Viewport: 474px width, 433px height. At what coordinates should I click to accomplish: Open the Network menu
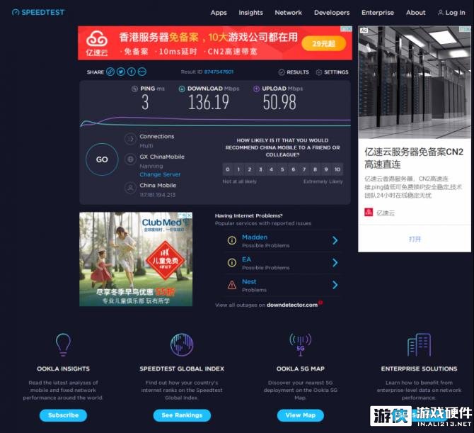(288, 13)
